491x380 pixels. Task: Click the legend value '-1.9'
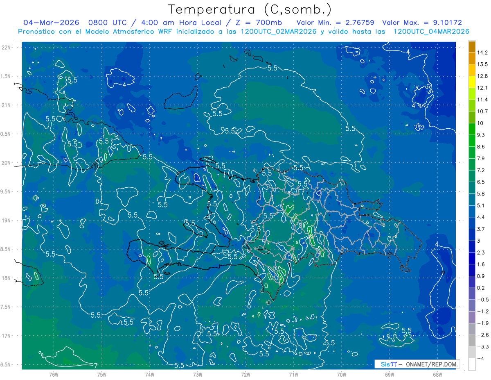click(483, 323)
